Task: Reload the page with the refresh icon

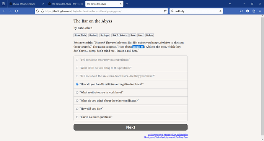Action: pos(16,11)
